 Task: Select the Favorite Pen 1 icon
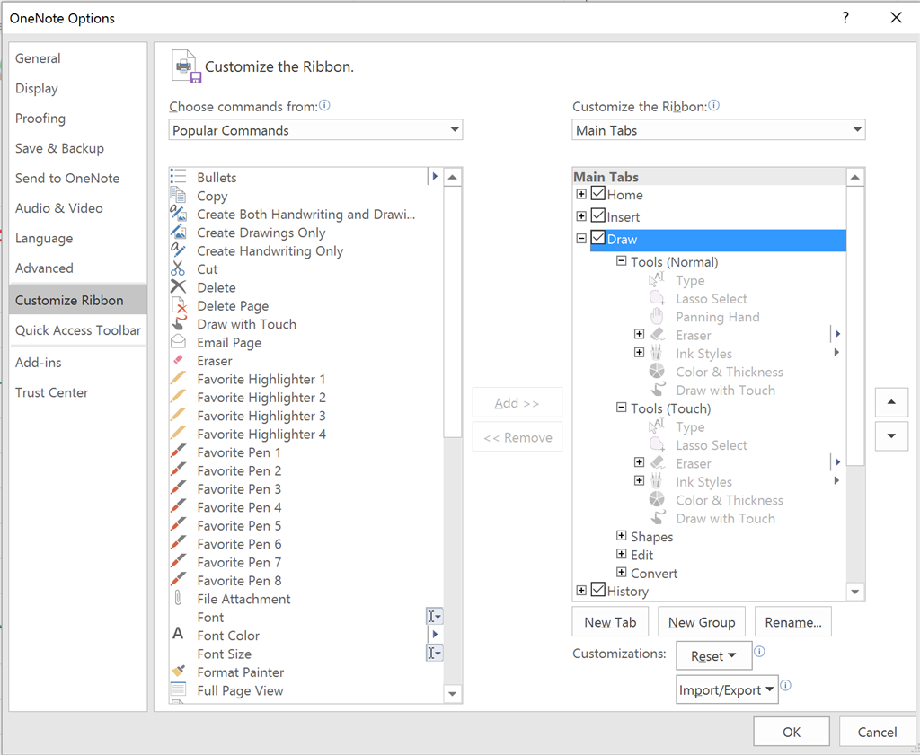pyautogui.click(x=179, y=452)
